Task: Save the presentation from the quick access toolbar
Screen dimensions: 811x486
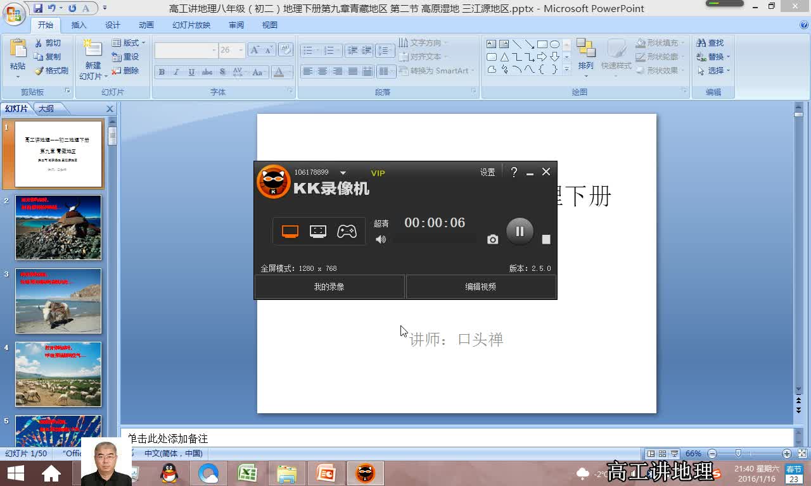Action: 38,8
